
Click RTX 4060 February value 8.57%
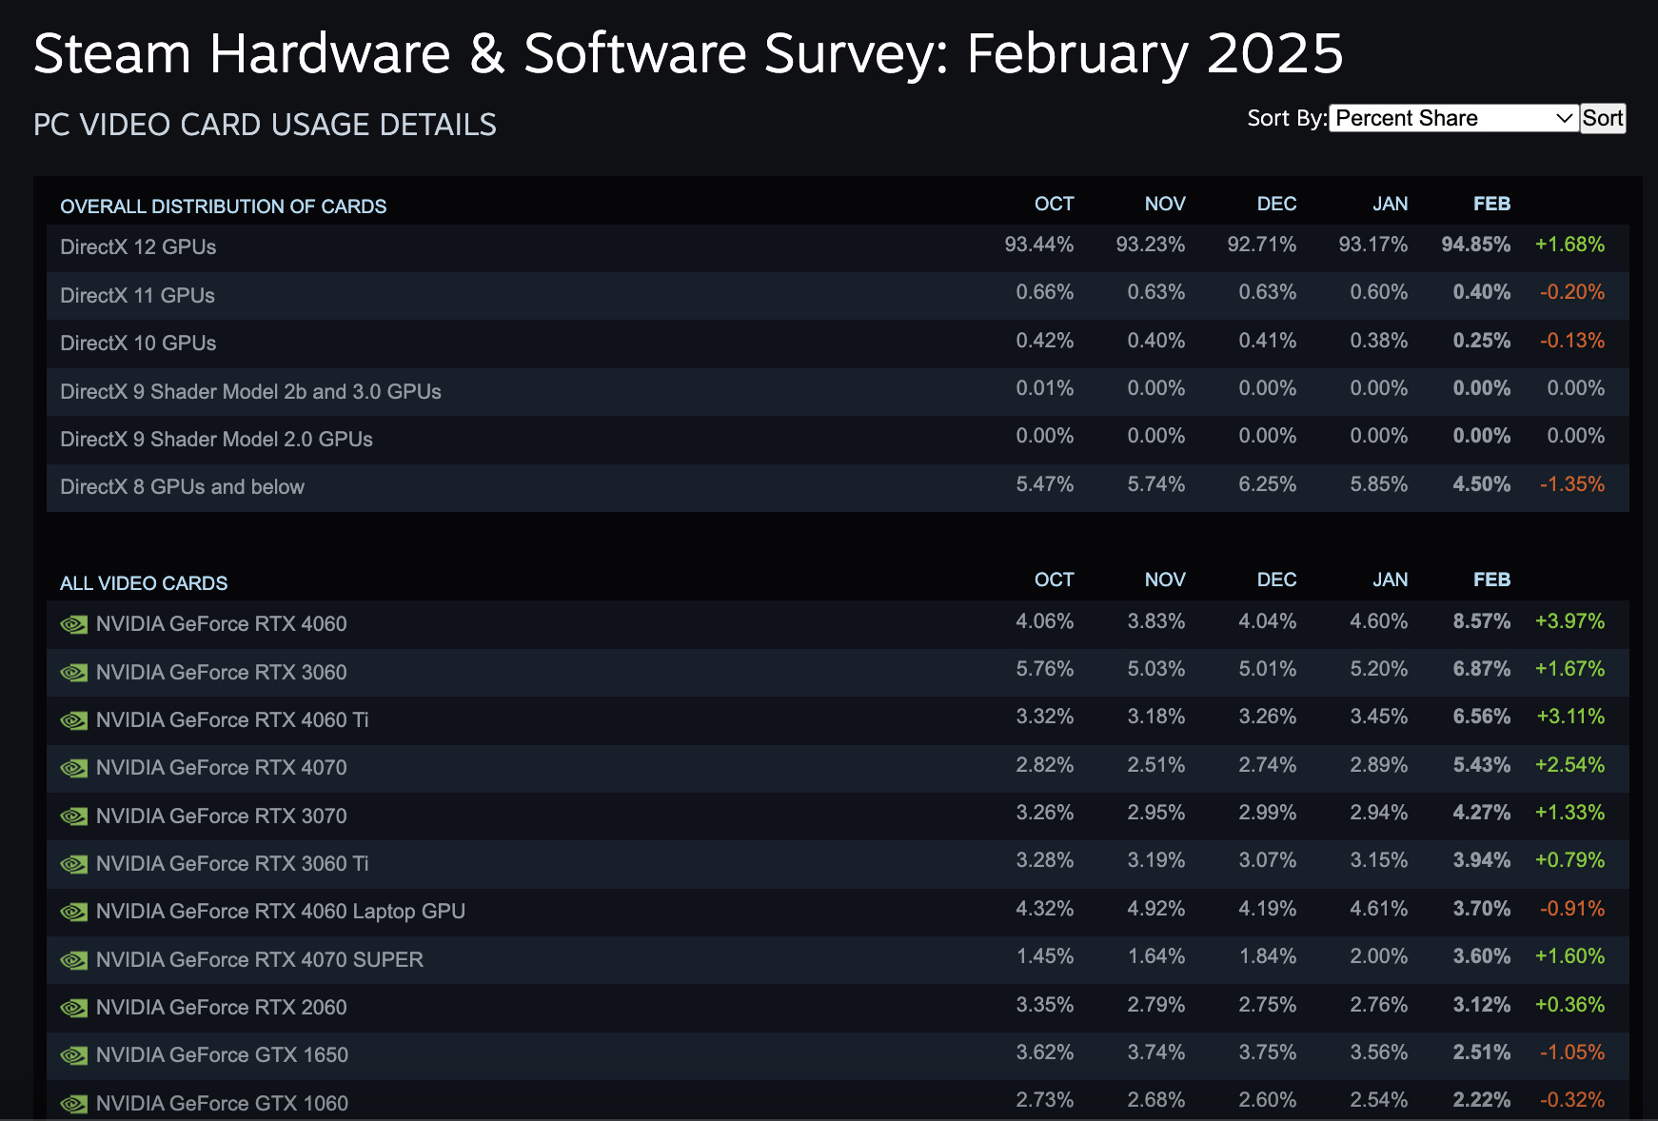coord(1482,621)
